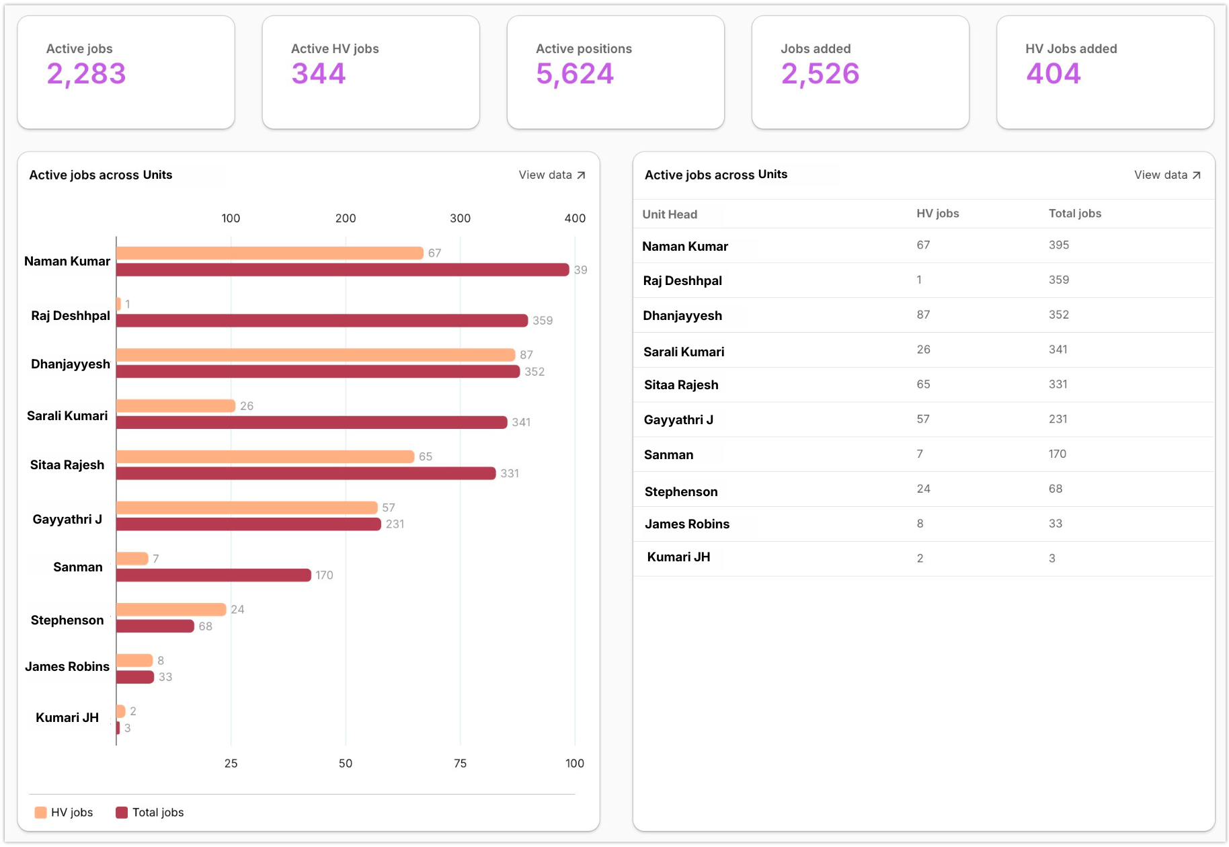The width and height of the screenshot is (1229, 847).
Task: Click the 87 HV jobs cell for Dhanjayyesh
Action: pos(923,315)
